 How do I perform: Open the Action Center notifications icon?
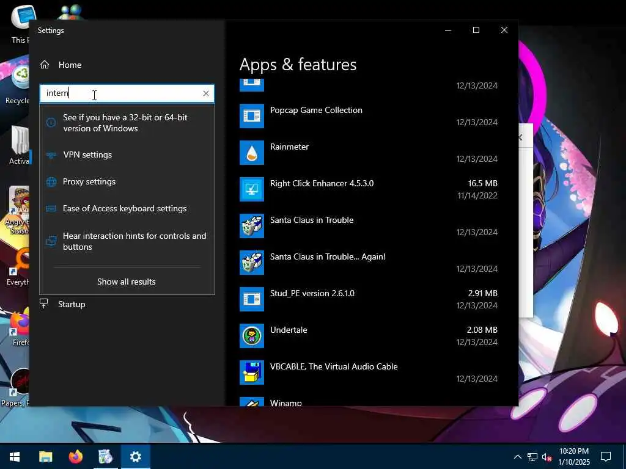point(606,457)
